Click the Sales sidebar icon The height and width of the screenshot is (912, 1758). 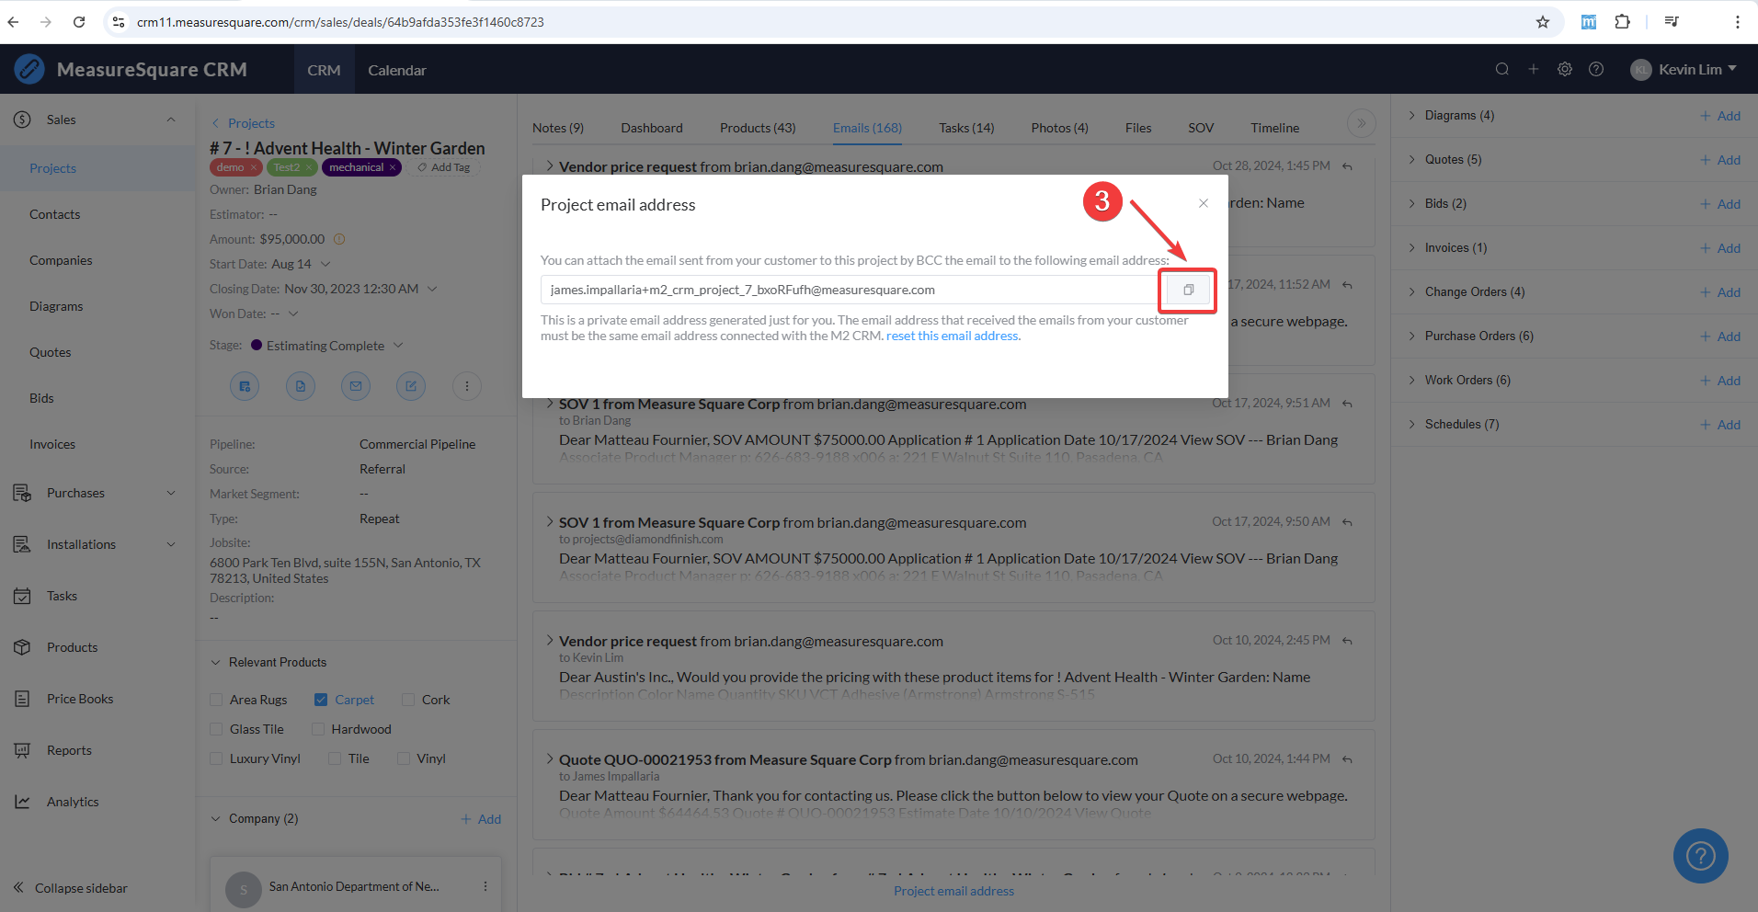23,120
